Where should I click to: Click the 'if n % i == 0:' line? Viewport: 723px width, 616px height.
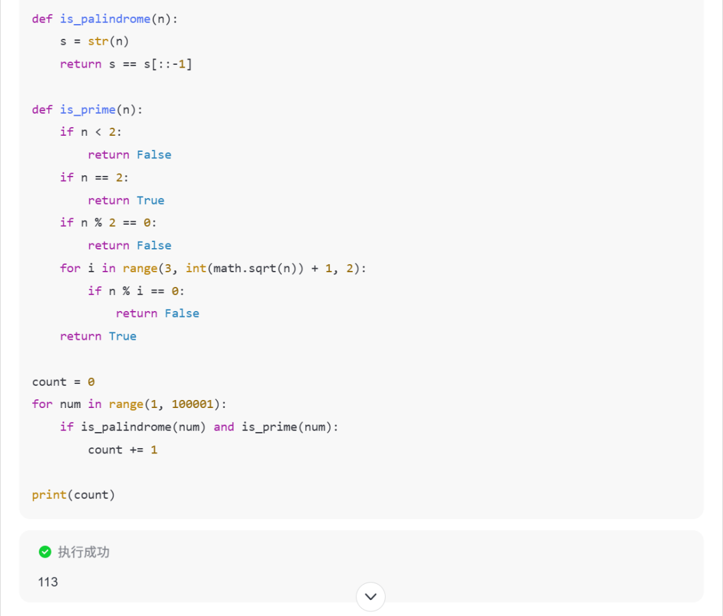(136, 291)
